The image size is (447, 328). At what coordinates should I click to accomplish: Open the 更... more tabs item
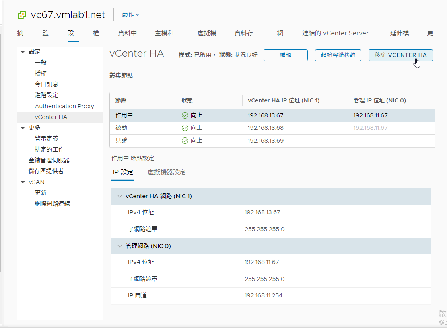coord(432,33)
